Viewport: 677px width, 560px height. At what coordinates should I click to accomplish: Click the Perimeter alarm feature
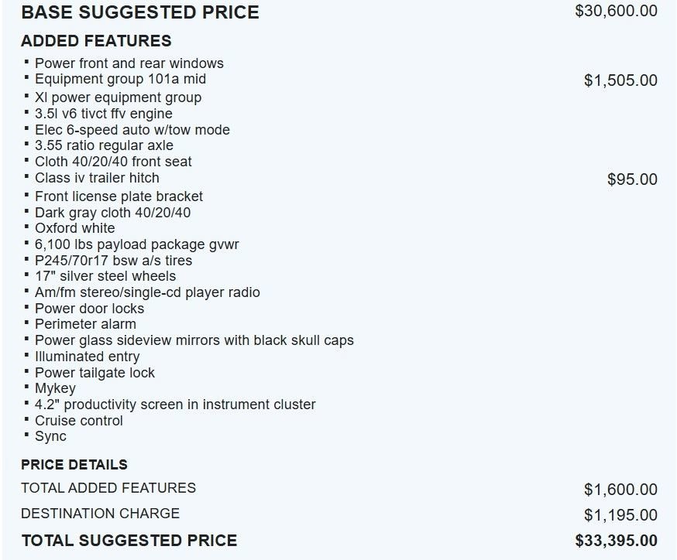click(85, 324)
